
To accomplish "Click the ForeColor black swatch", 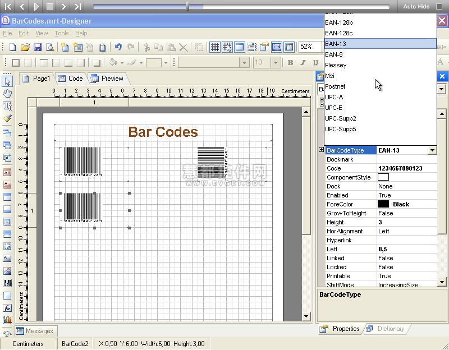I will pos(383,204).
